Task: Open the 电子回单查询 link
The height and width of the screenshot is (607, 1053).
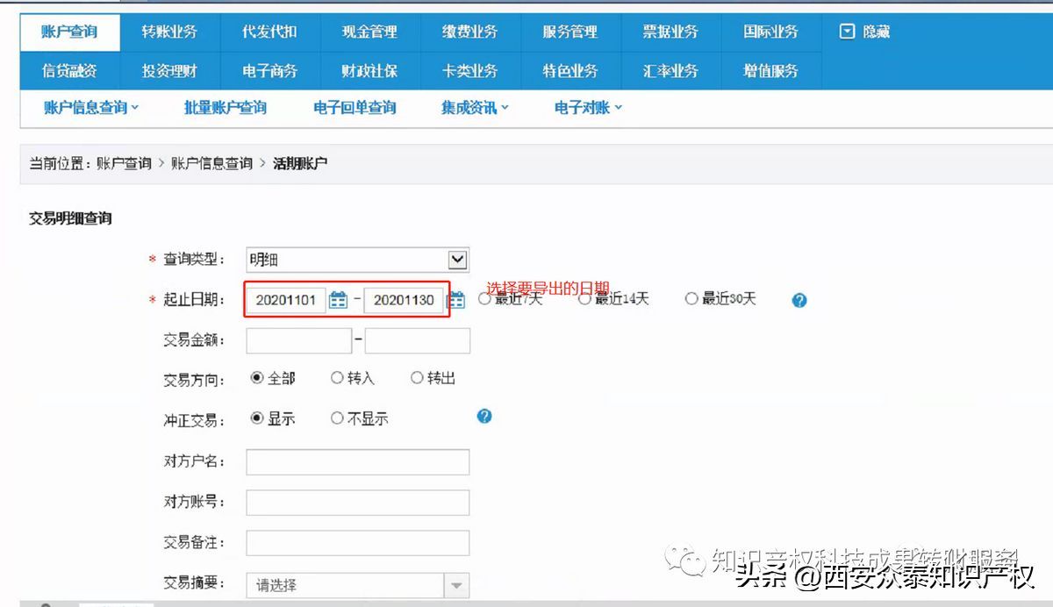Action: (x=355, y=108)
